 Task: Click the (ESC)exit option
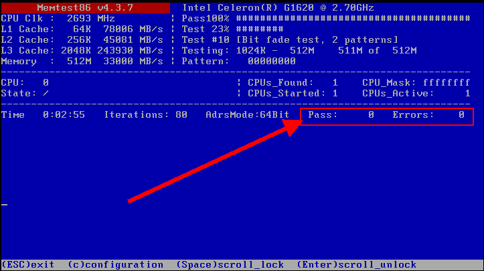click(x=28, y=264)
